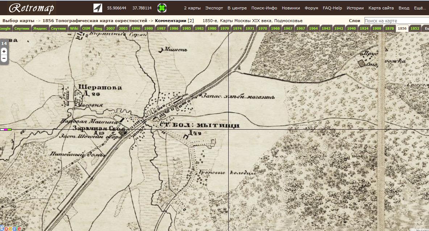Focus the Поиск на карте search field
Image resolution: width=429 pixels, height=231 pixels.
click(x=396, y=21)
